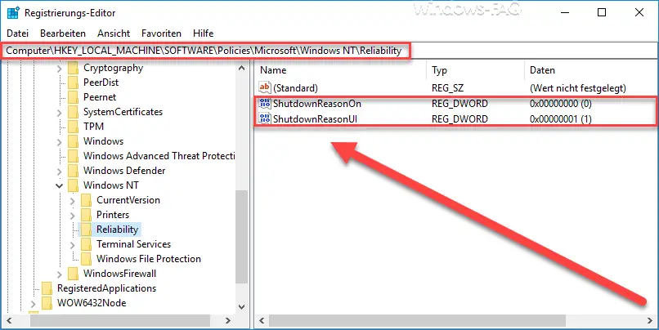Click the Windows File Protection folder icon
Image resolution: width=659 pixels, height=330 pixels.
tap(86, 259)
